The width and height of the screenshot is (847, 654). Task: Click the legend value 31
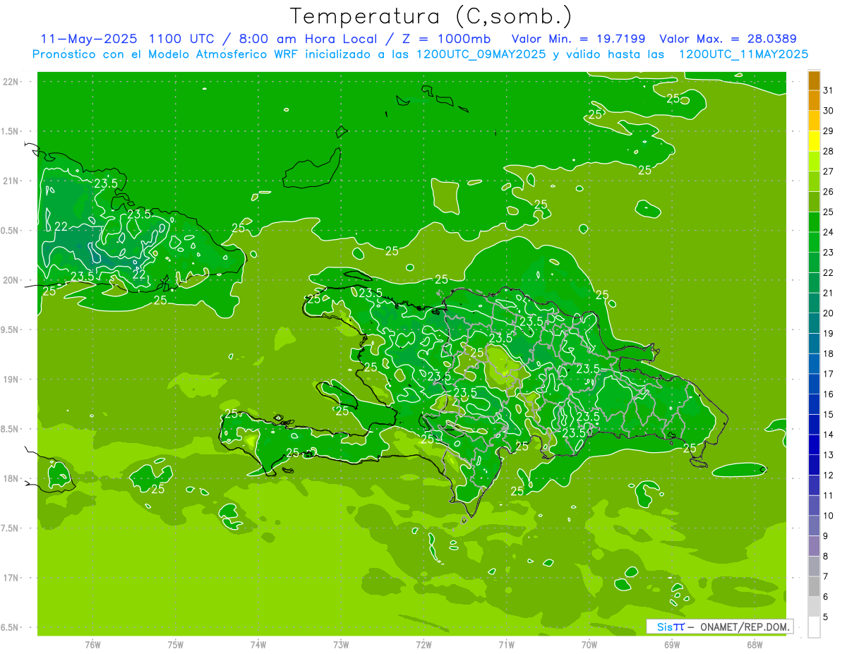[828, 90]
